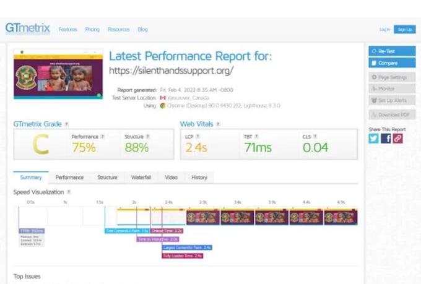
Task: Click the TTFB marker label
Action: point(32,231)
